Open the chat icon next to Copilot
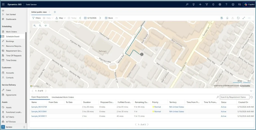 point(239,4)
